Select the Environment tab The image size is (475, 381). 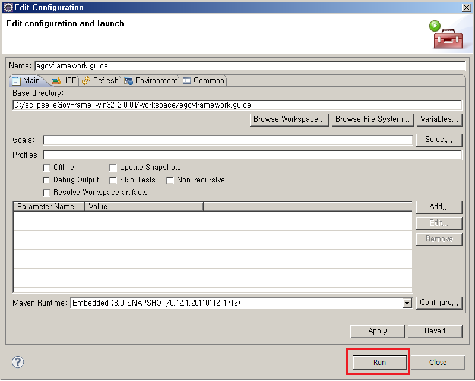[x=150, y=80]
